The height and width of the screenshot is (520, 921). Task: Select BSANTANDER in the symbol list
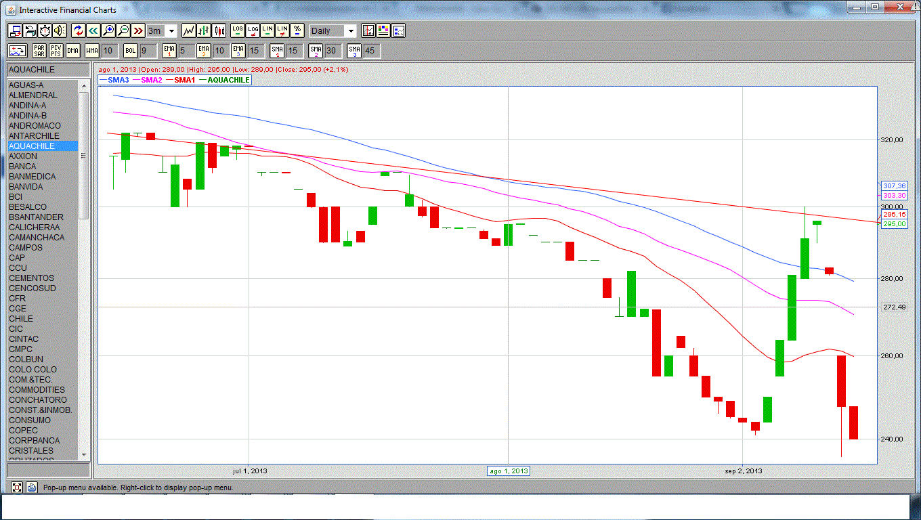pos(43,217)
